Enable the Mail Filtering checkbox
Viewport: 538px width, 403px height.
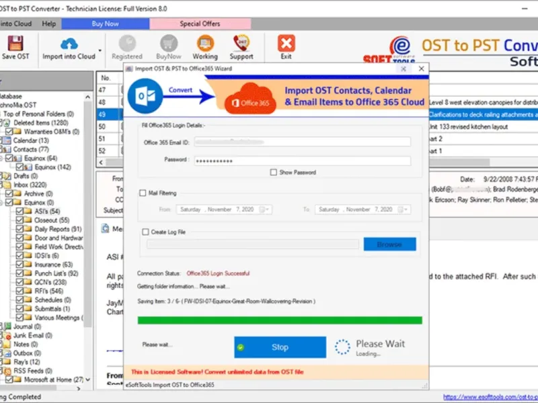click(x=143, y=193)
